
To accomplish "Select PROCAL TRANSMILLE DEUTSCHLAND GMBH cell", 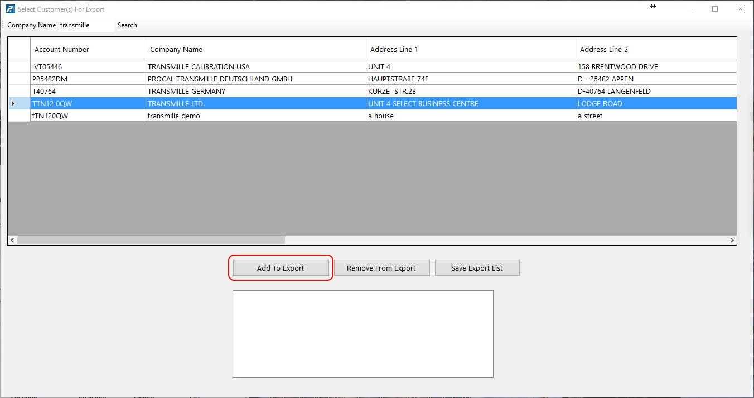I will click(256, 79).
